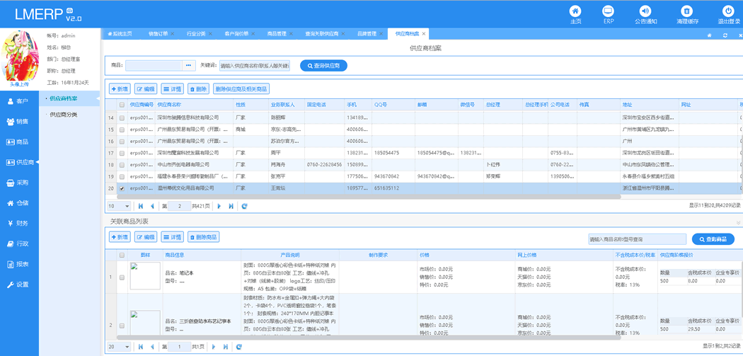The height and width of the screenshot is (356, 743).
Task: Click the 删除商品 button
Action: click(203, 237)
